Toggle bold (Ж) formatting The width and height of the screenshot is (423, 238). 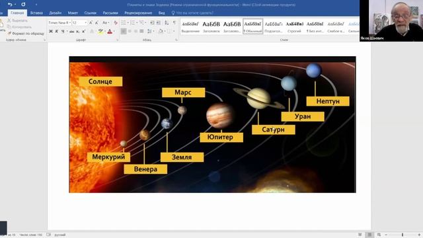(51, 32)
